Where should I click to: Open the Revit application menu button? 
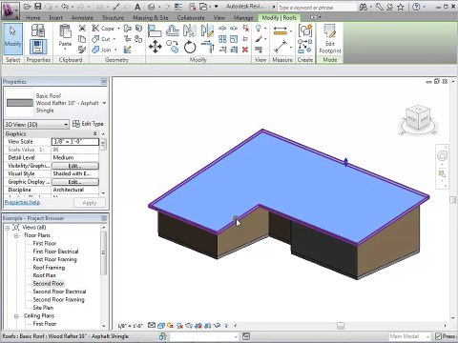click(x=10, y=10)
